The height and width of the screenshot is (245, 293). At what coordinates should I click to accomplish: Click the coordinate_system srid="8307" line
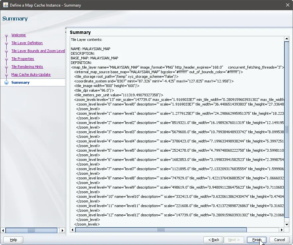(154, 81)
